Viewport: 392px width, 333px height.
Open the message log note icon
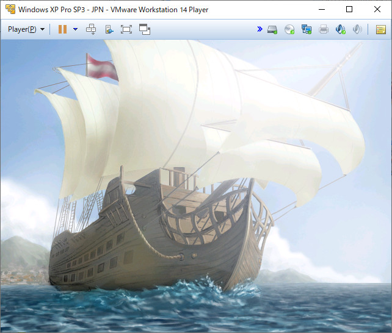(381, 29)
